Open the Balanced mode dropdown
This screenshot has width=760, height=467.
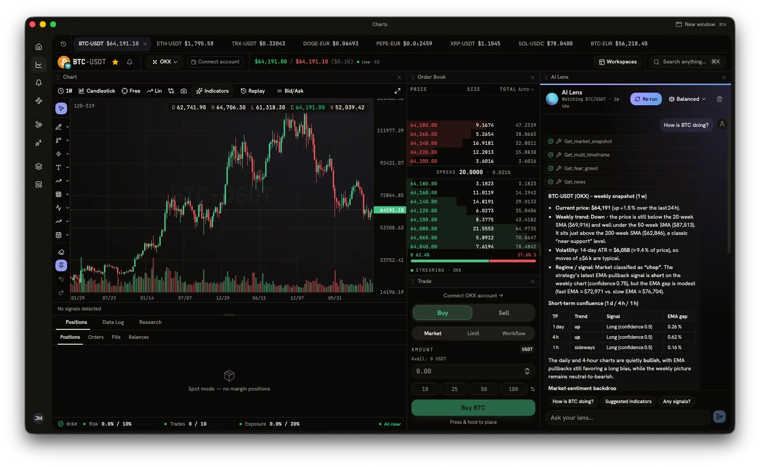pyautogui.click(x=687, y=99)
